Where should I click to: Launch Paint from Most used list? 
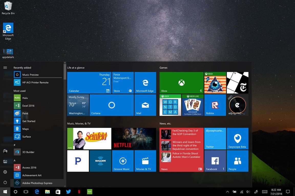[x=25, y=113]
